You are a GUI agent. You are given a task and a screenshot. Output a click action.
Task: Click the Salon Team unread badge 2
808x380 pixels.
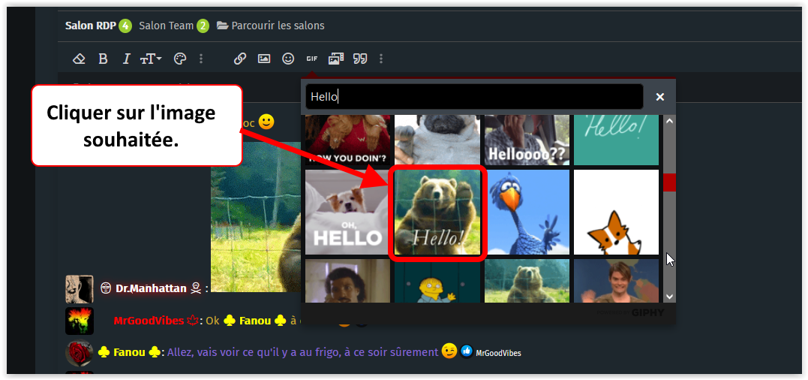pos(203,26)
